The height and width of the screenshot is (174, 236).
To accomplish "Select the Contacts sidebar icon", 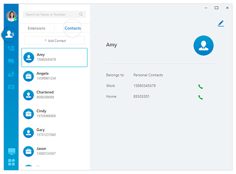I will tap(9, 34).
